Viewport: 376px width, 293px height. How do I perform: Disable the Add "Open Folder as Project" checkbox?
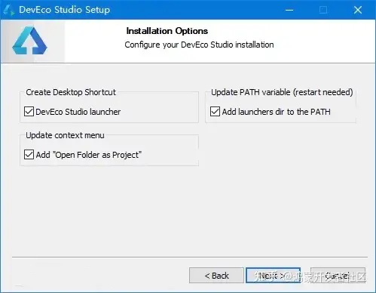click(29, 155)
